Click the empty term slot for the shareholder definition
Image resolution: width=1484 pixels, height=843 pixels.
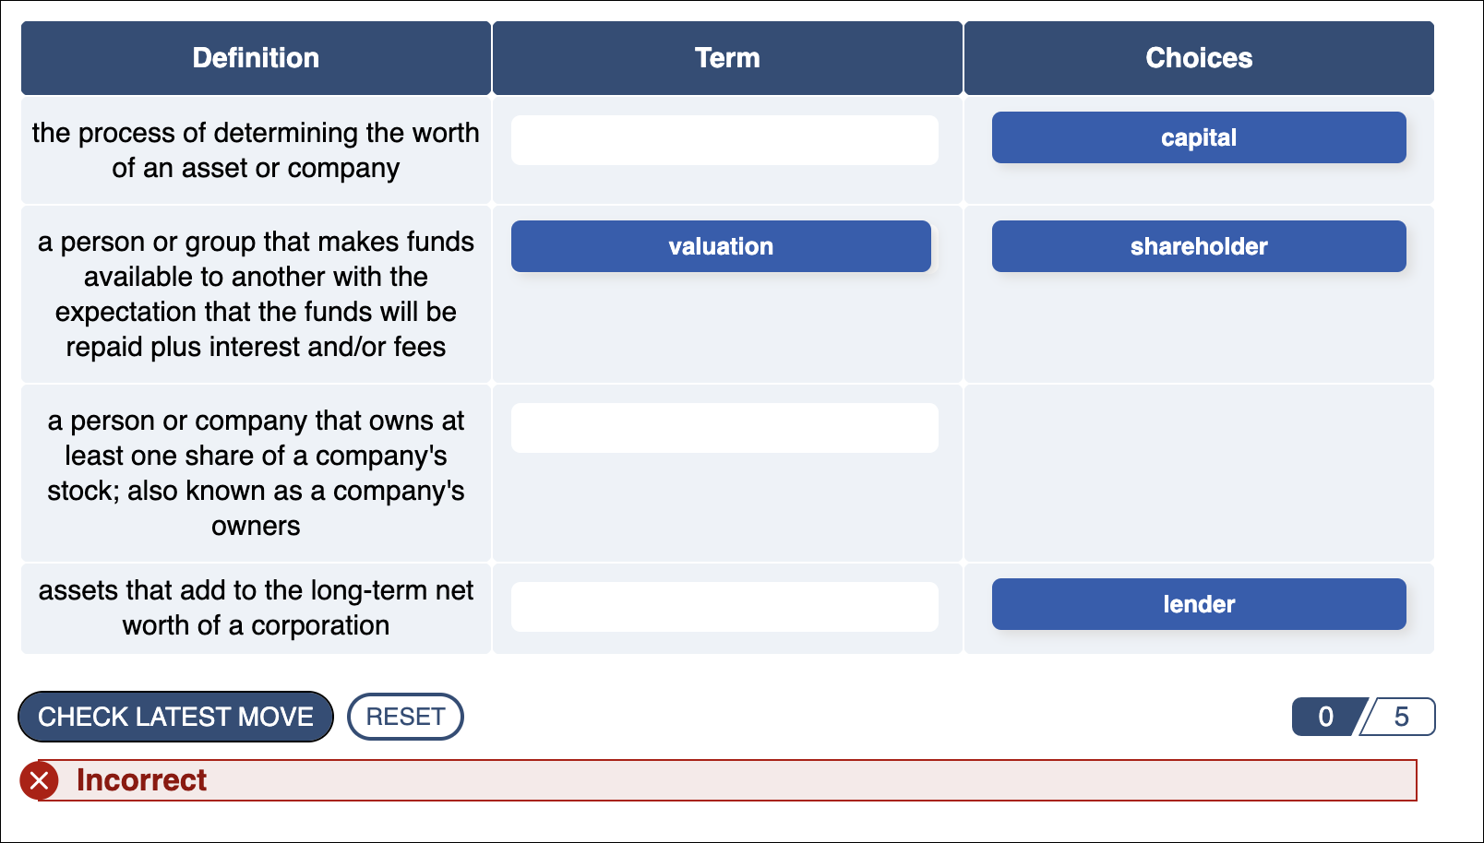pyautogui.click(x=724, y=427)
